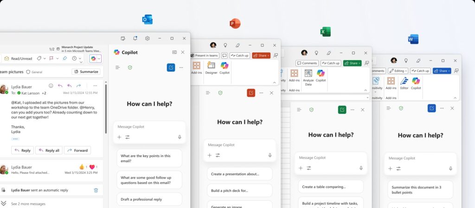
Task: Open the Copilot button in Outlook's toolbar
Action: tap(93, 59)
